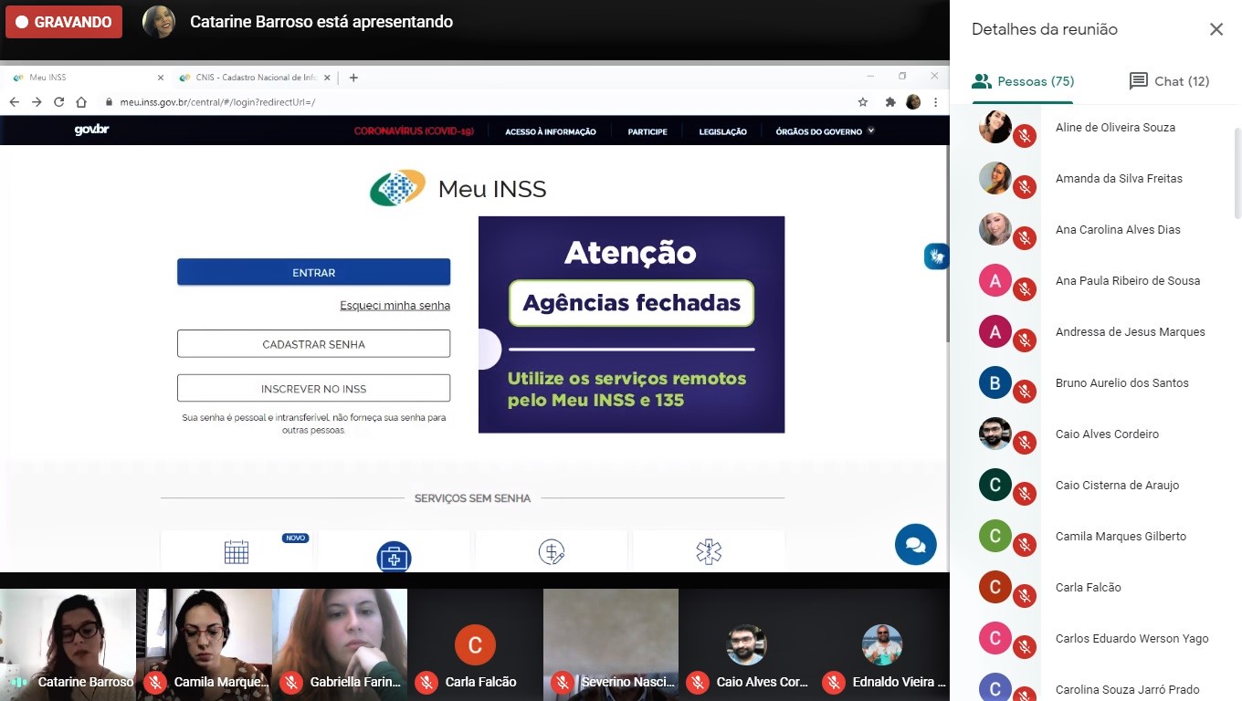Click the muted mic icon beside Ana Paula Ribeiro de Sousa
This screenshot has width=1242, height=701.
pyautogui.click(x=1025, y=289)
